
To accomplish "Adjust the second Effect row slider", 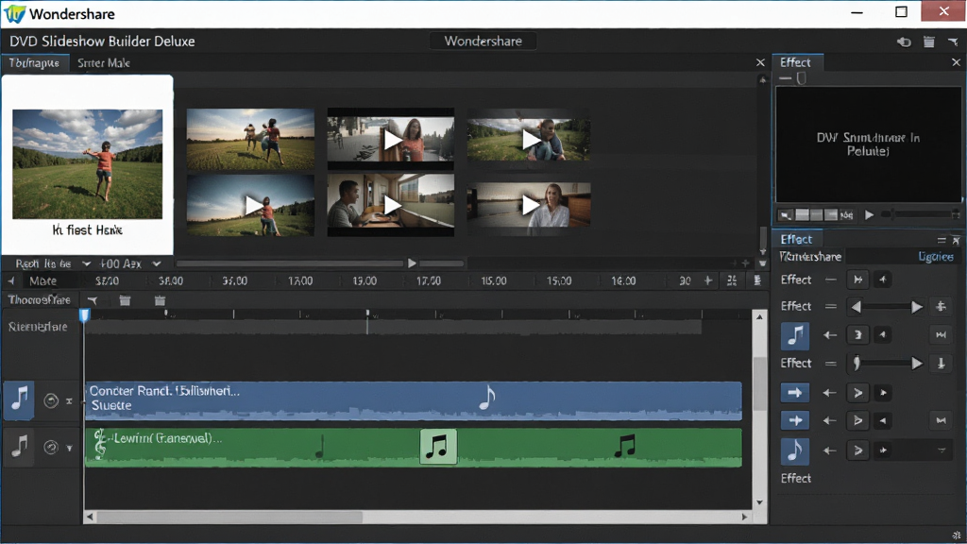I will (886, 307).
